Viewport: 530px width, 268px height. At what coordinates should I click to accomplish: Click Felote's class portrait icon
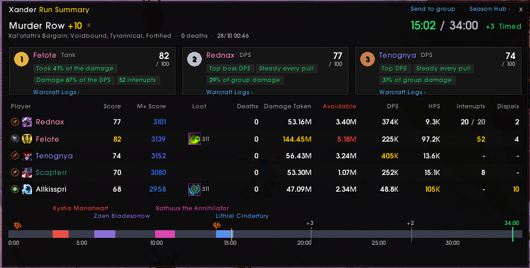tap(27, 139)
